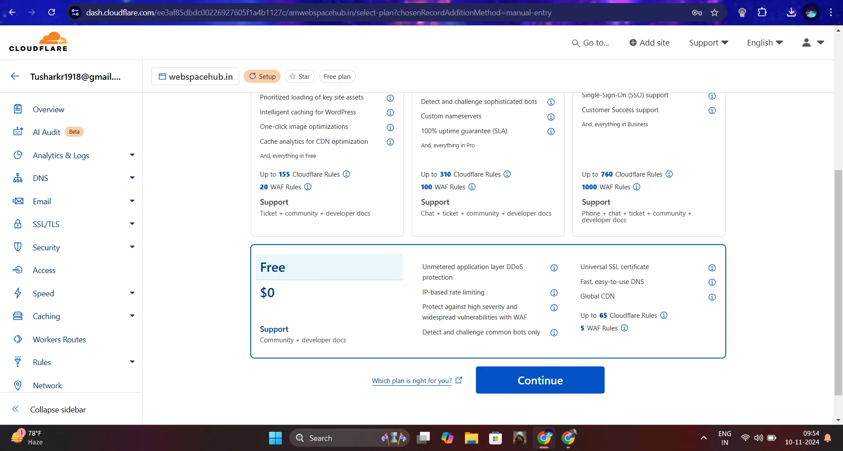Star the webspacehub.in site
The height and width of the screenshot is (451, 843).
[x=300, y=76]
